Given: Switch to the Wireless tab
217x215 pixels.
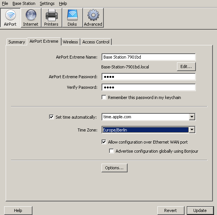Looking at the screenshot, I should click(71, 42).
